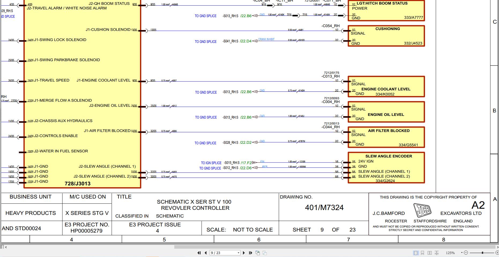Click the CUSHIONING component title
The width and height of the screenshot is (499, 257).
click(387, 29)
